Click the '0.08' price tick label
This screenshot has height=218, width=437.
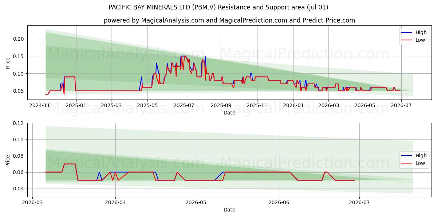coord(19,156)
